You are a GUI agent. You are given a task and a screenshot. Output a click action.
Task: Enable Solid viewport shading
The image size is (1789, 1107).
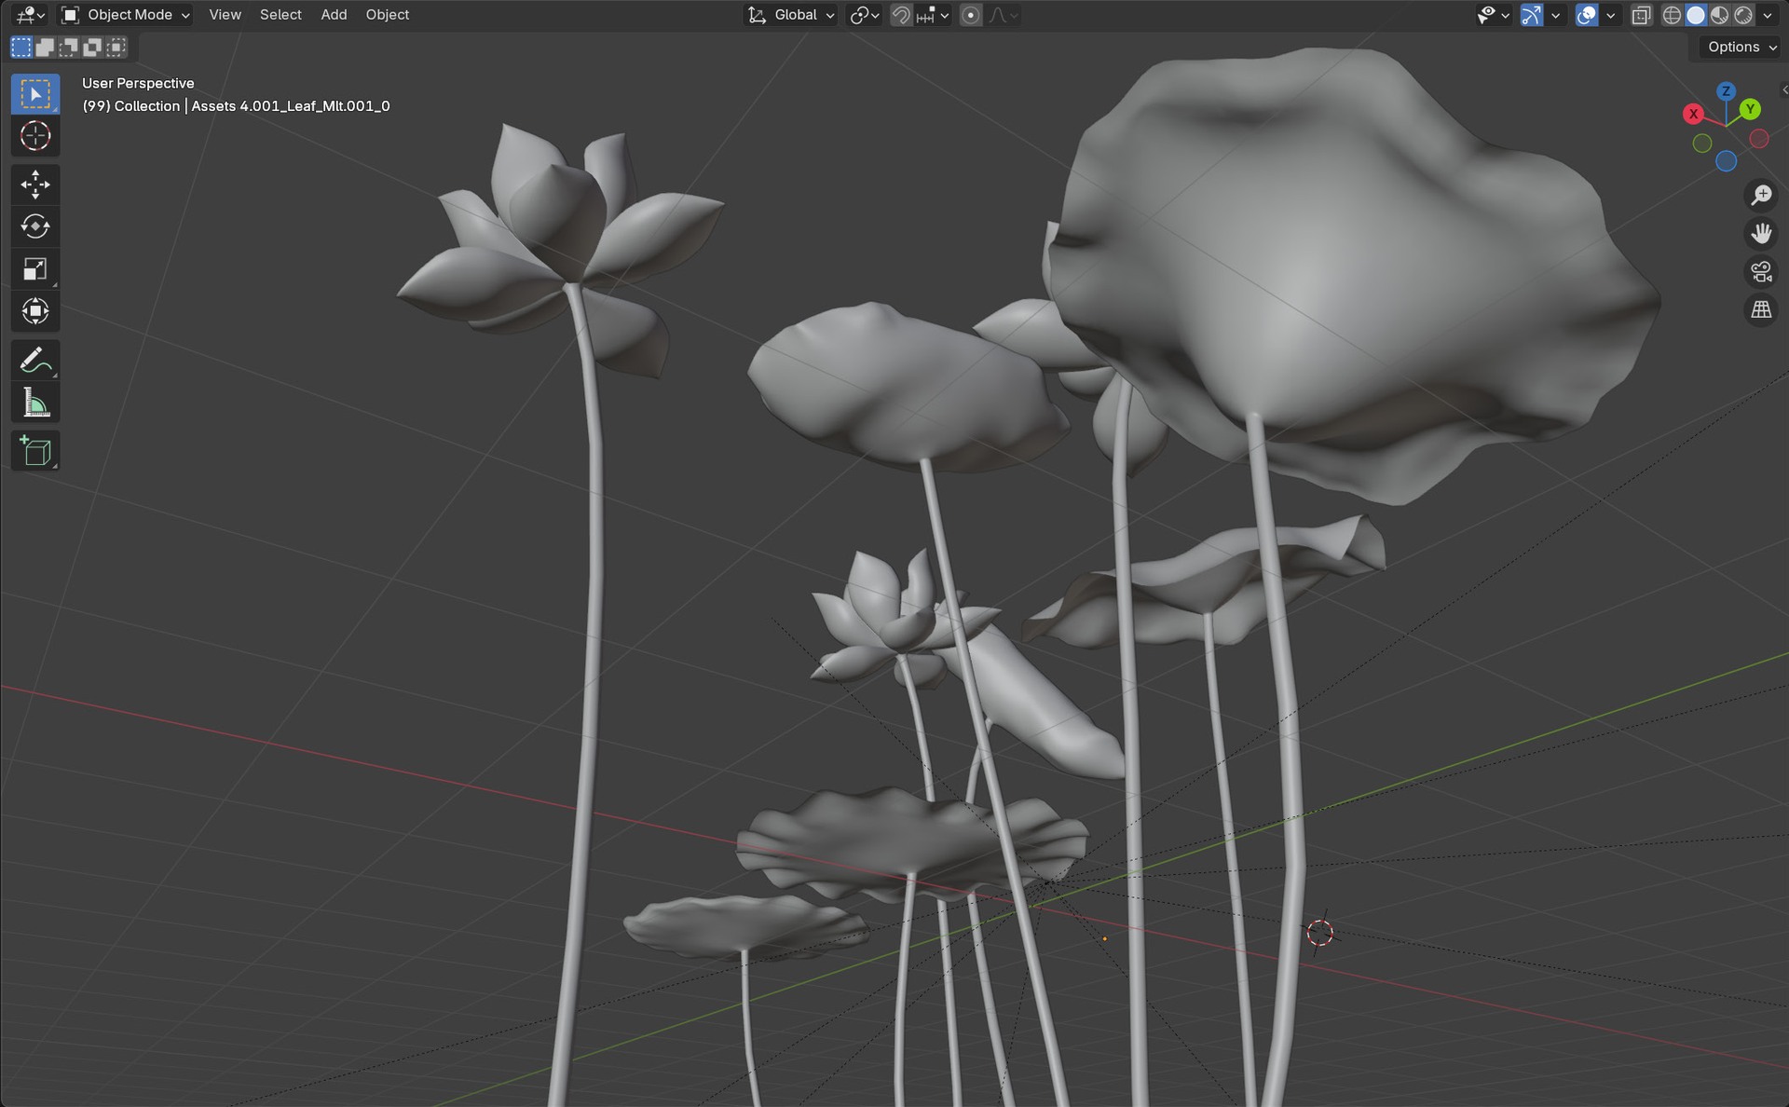(x=1696, y=15)
